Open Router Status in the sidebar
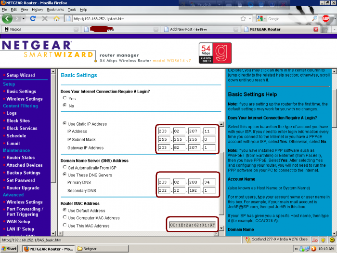 (20, 158)
